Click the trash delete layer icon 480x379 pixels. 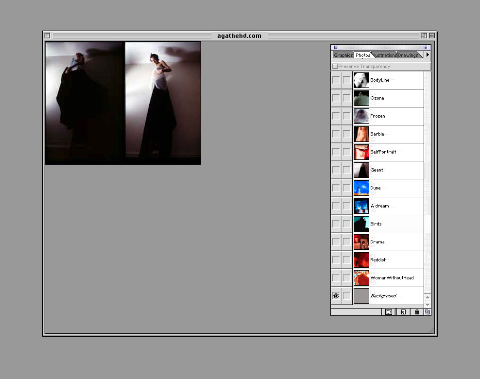[x=417, y=312]
